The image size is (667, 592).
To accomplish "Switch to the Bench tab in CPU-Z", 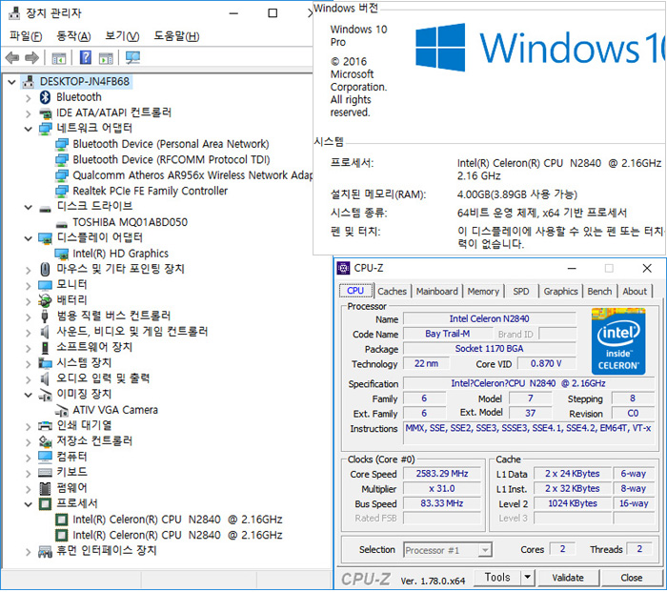I will click(x=599, y=292).
